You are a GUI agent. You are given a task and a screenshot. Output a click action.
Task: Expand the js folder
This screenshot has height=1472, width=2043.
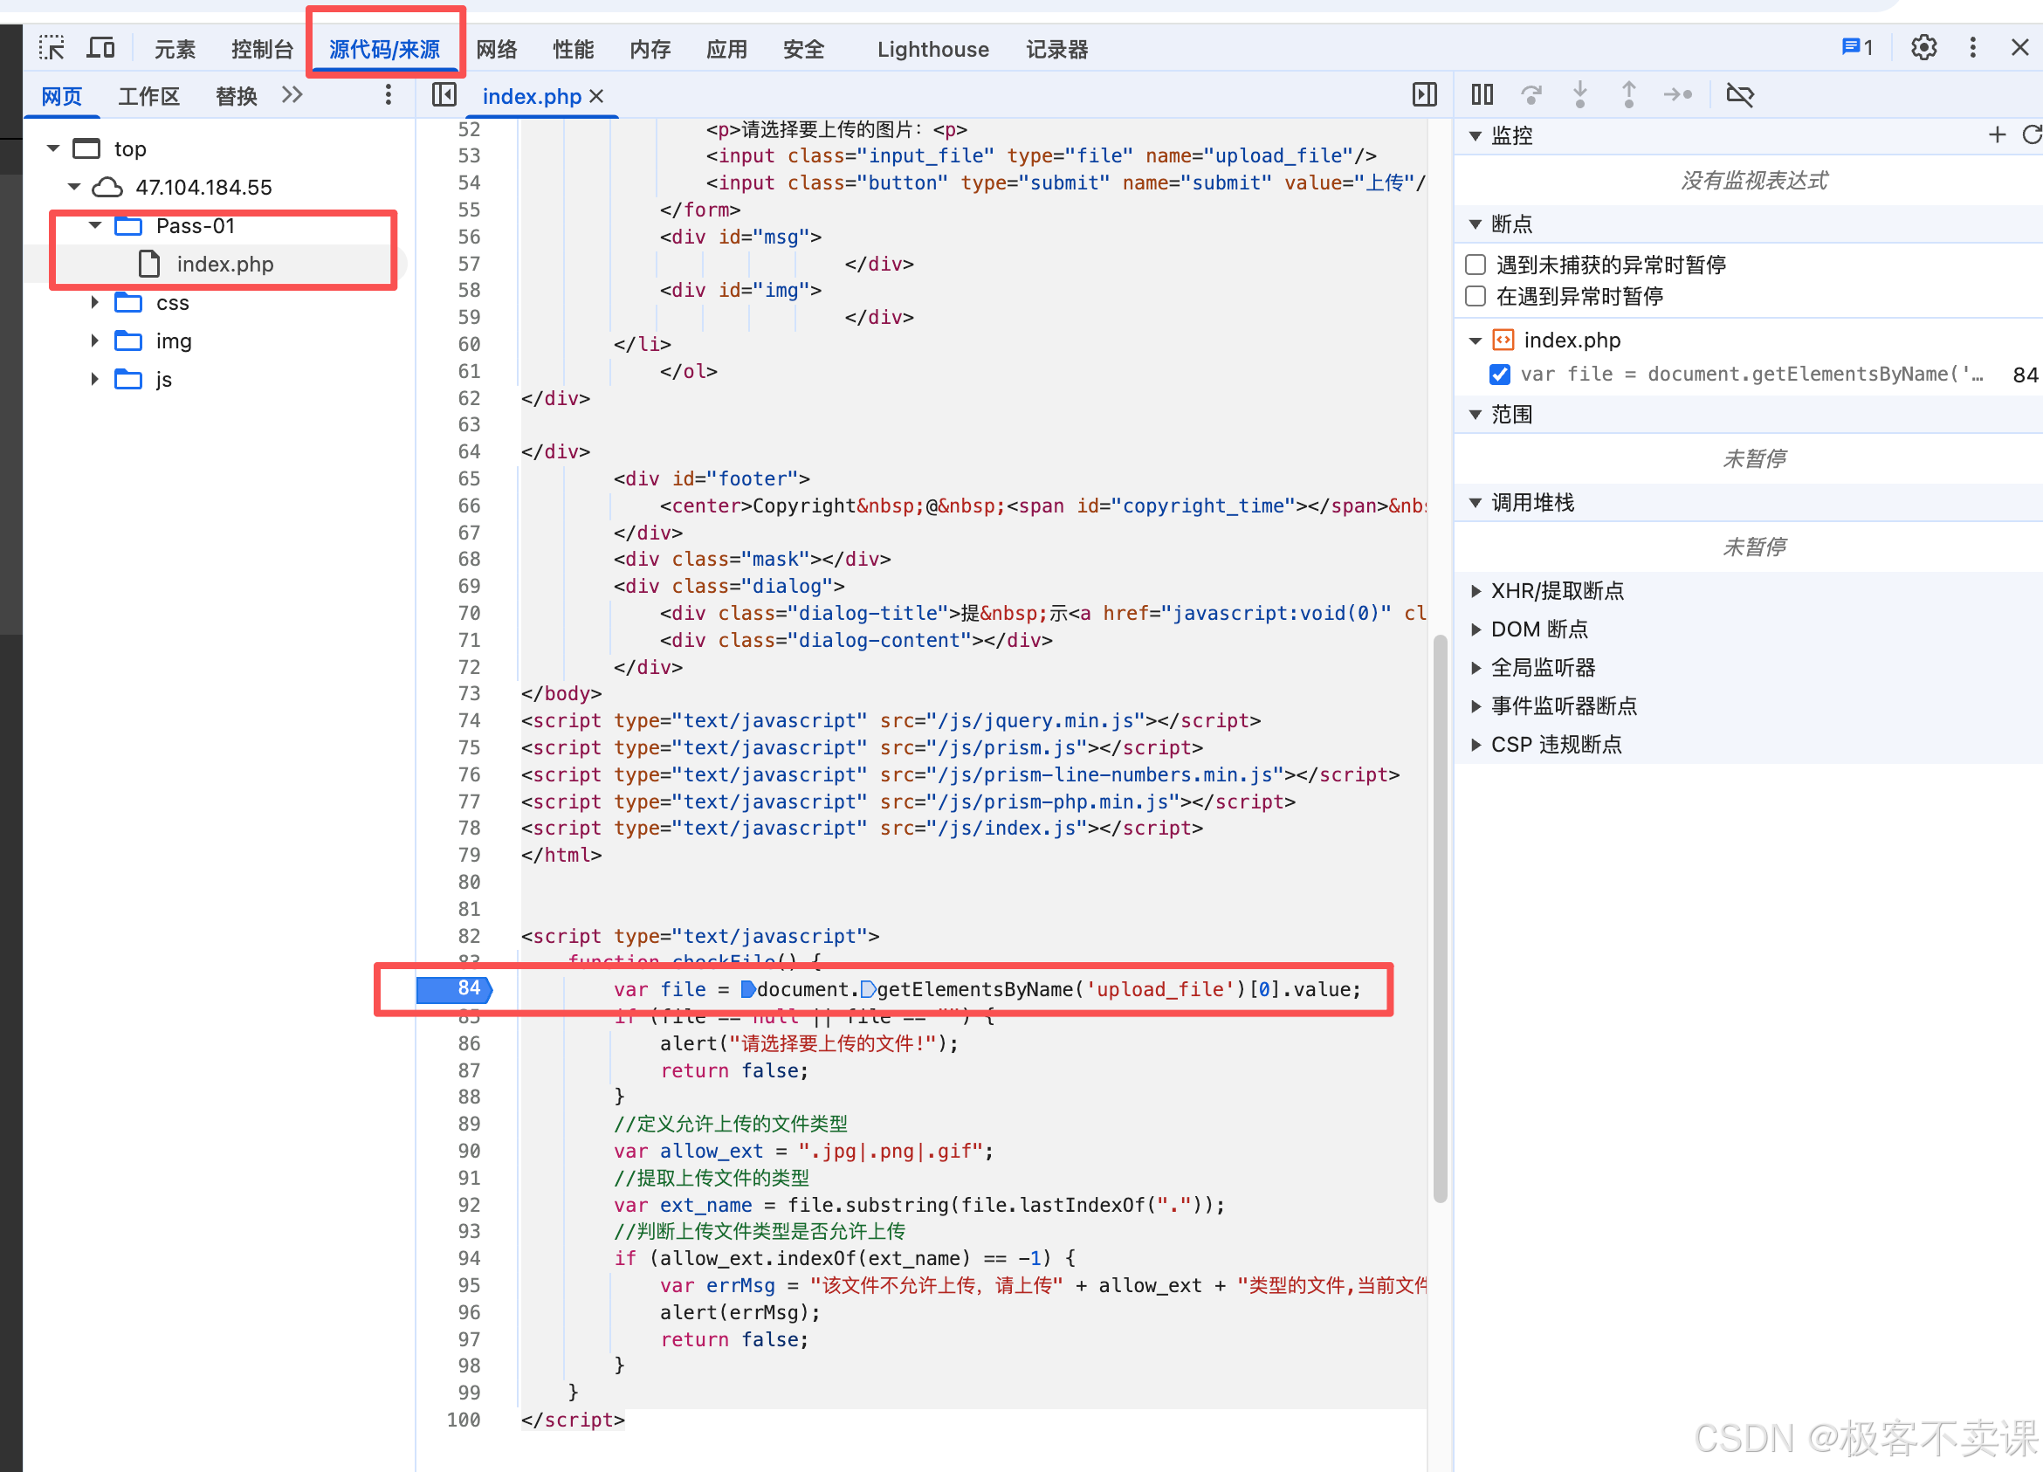coord(94,379)
